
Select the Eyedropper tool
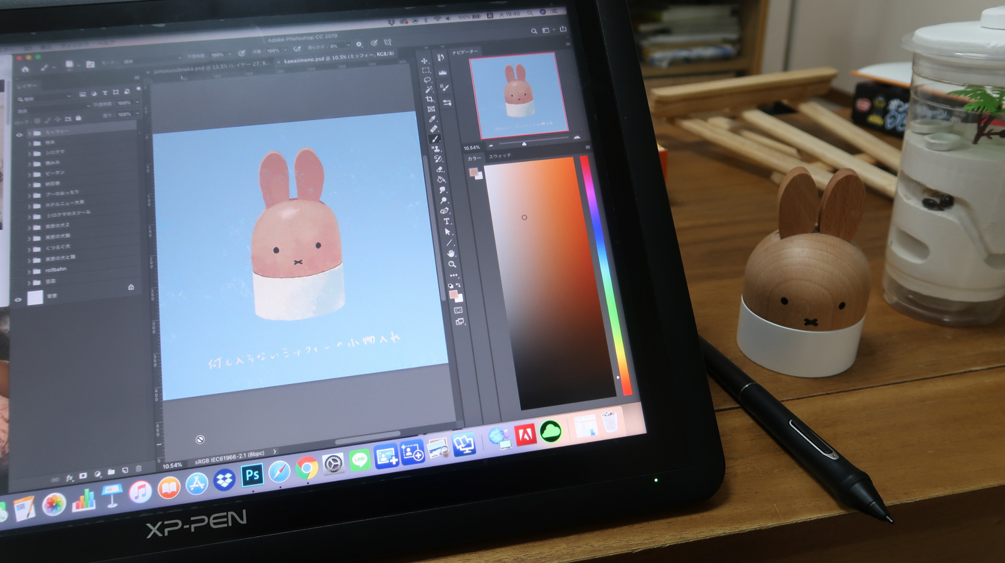coord(432,119)
